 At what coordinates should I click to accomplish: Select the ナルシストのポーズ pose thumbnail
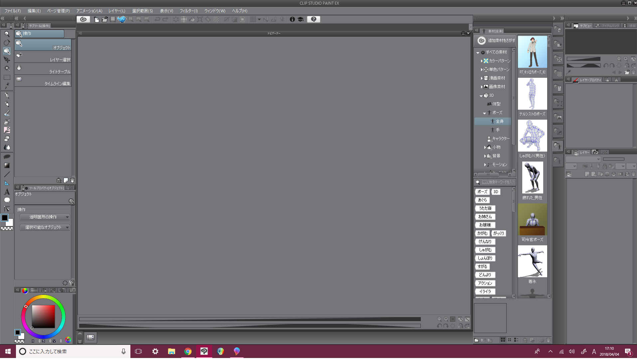(532, 94)
